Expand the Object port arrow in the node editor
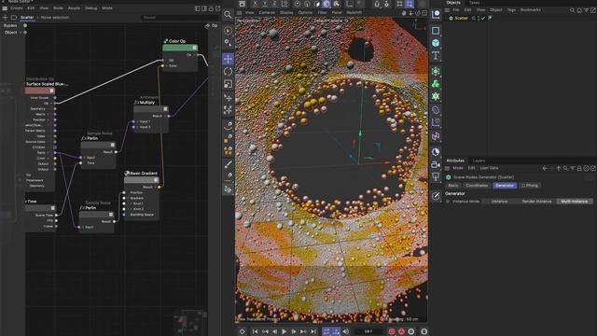 pyautogui.click(x=21, y=33)
